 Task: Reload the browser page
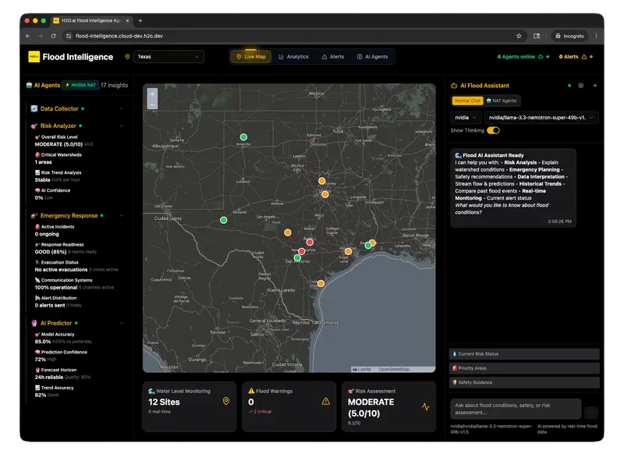pyautogui.click(x=53, y=36)
